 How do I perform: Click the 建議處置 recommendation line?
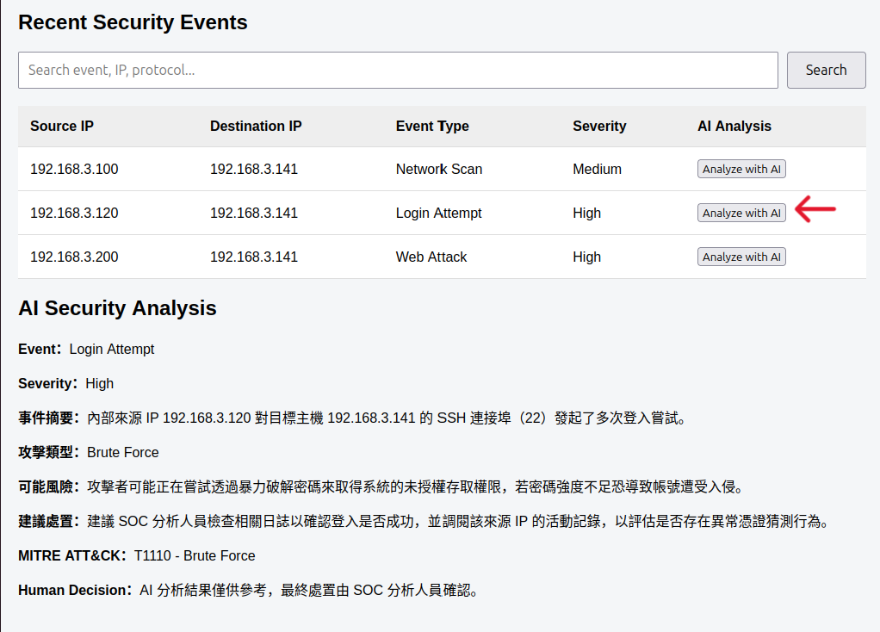click(424, 522)
